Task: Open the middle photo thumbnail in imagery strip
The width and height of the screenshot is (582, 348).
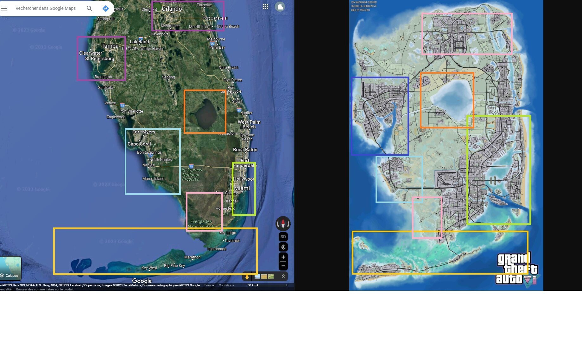Action: tap(264, 277)
